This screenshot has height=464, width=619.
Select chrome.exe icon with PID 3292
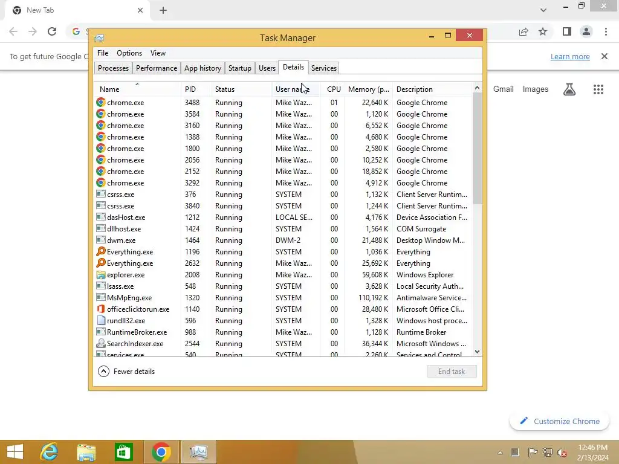coord(101,183)
